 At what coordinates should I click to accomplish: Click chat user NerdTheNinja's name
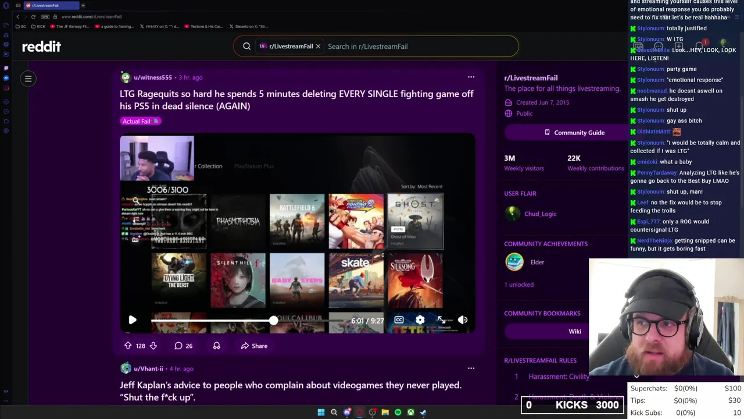654,241
